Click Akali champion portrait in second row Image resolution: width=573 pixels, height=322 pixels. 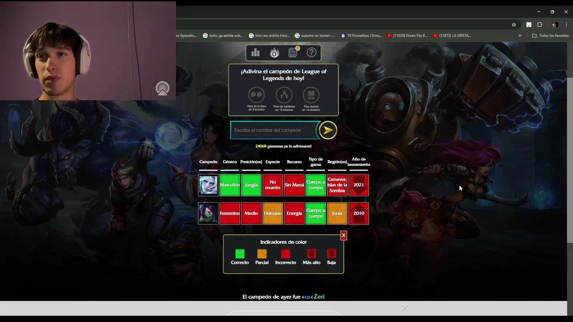(208, 213)
